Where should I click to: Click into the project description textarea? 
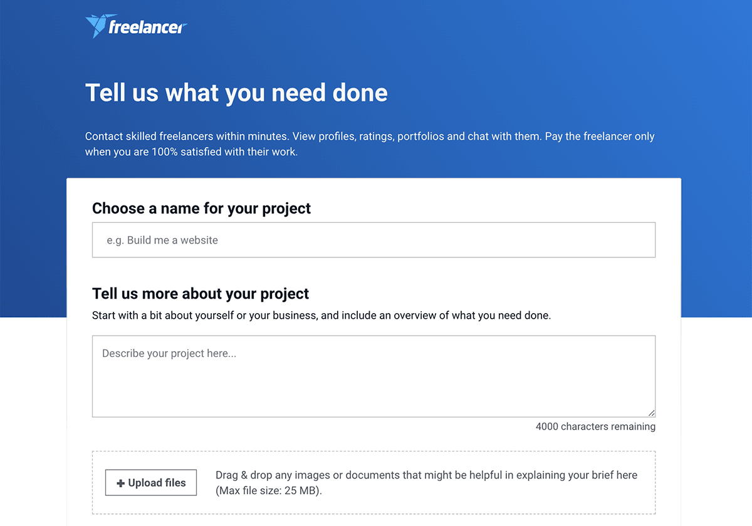[x=373, y=376]
